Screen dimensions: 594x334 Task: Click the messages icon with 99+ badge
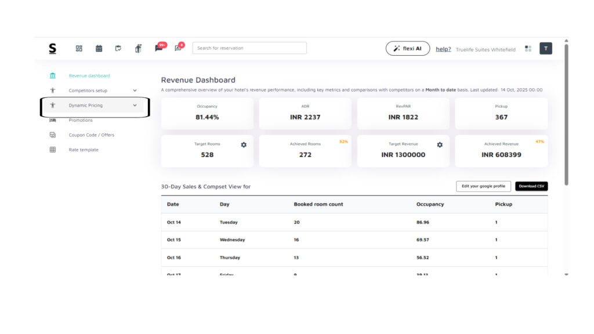click(158, 49)
